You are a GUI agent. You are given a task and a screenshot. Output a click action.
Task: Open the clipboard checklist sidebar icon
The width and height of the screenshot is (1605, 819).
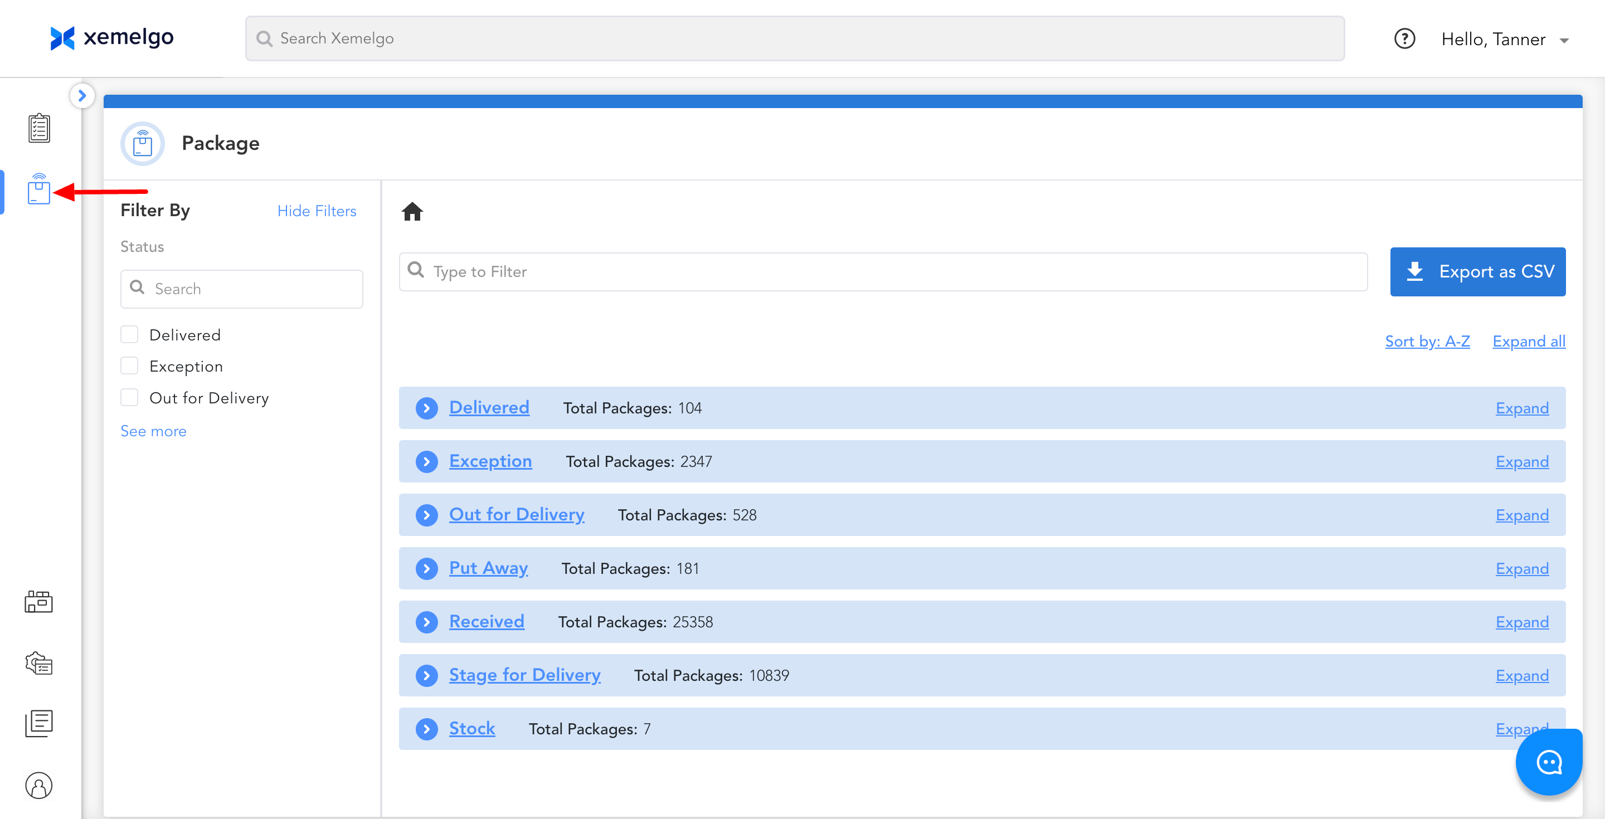[x=38, y=128]
